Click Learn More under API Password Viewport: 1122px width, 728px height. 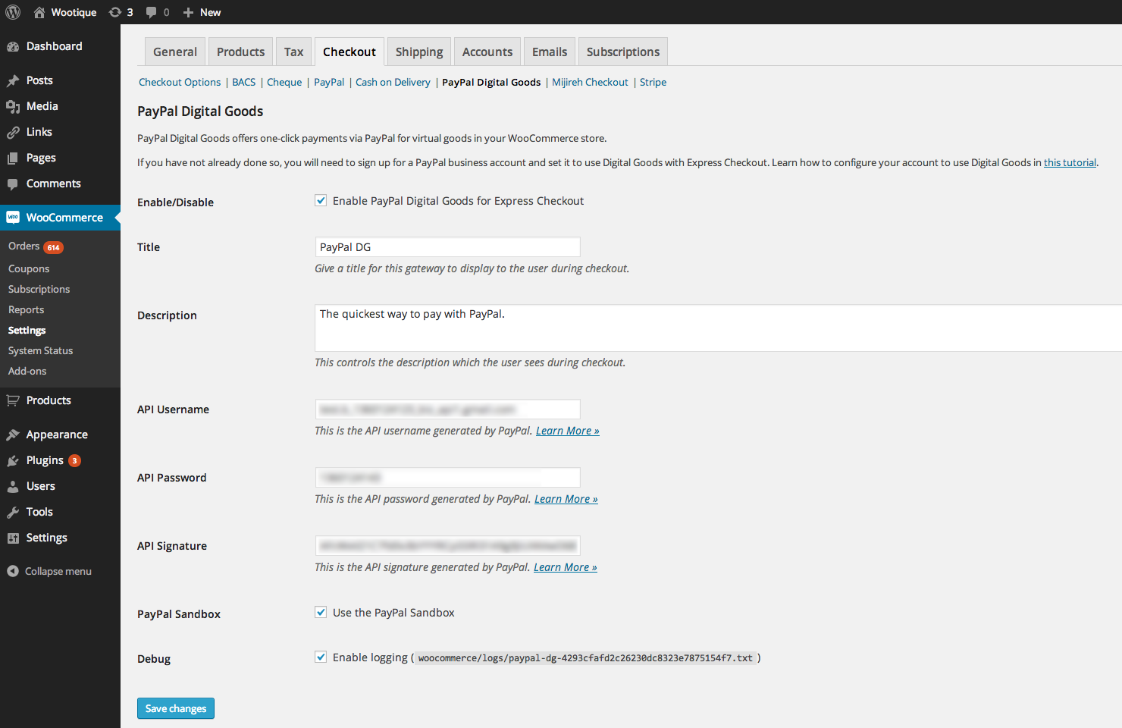566,499
